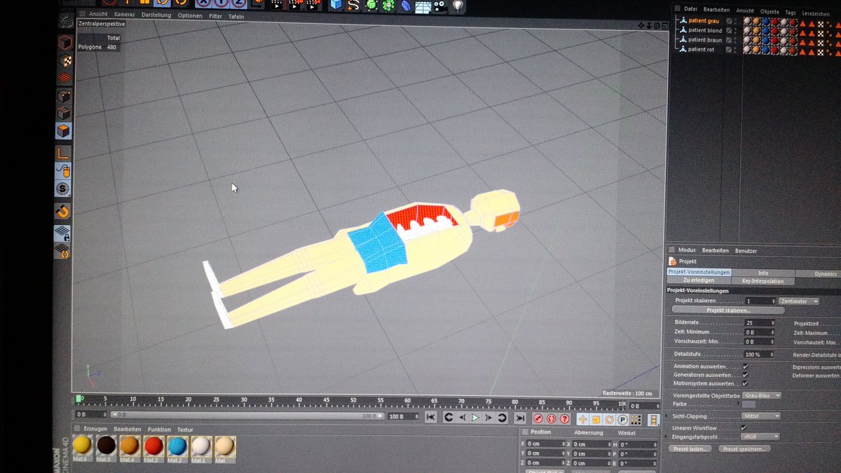This screenshot has height=473, width=841.
Task: Click the Projekt skalieren... button
Action: [728, 310]
